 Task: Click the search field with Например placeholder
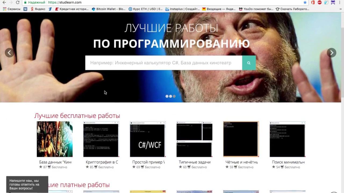point(164,63)
